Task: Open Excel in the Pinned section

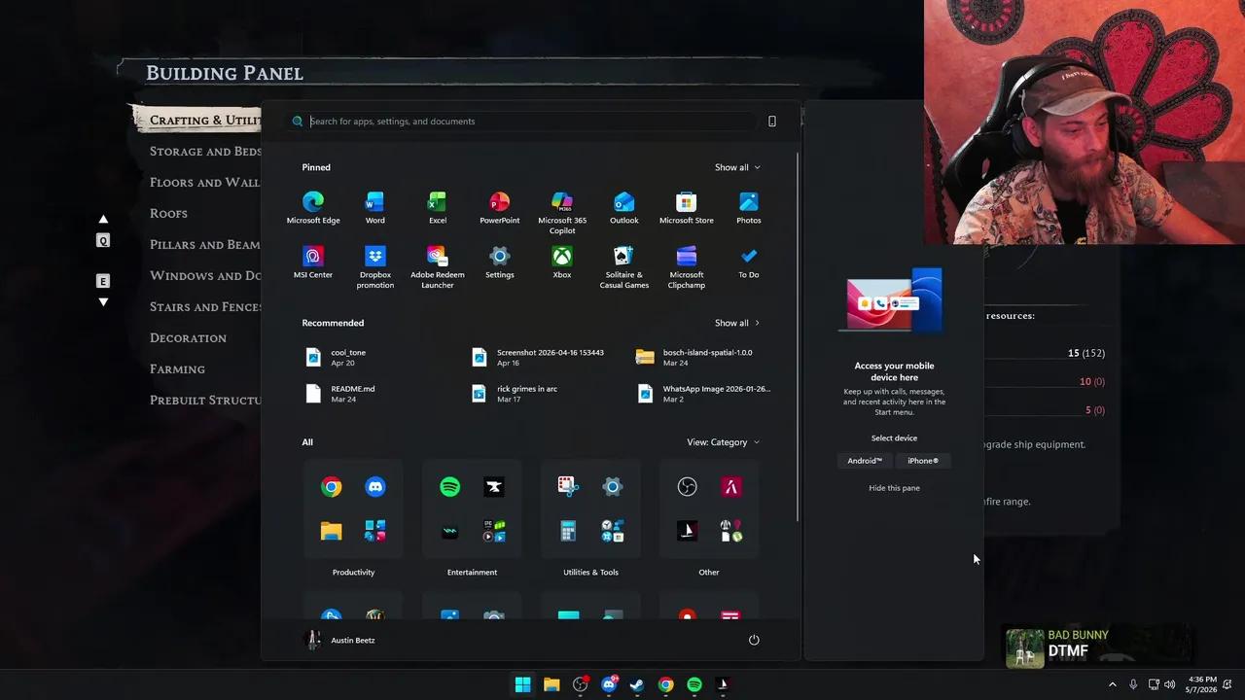Action: (x=437, y=208)
